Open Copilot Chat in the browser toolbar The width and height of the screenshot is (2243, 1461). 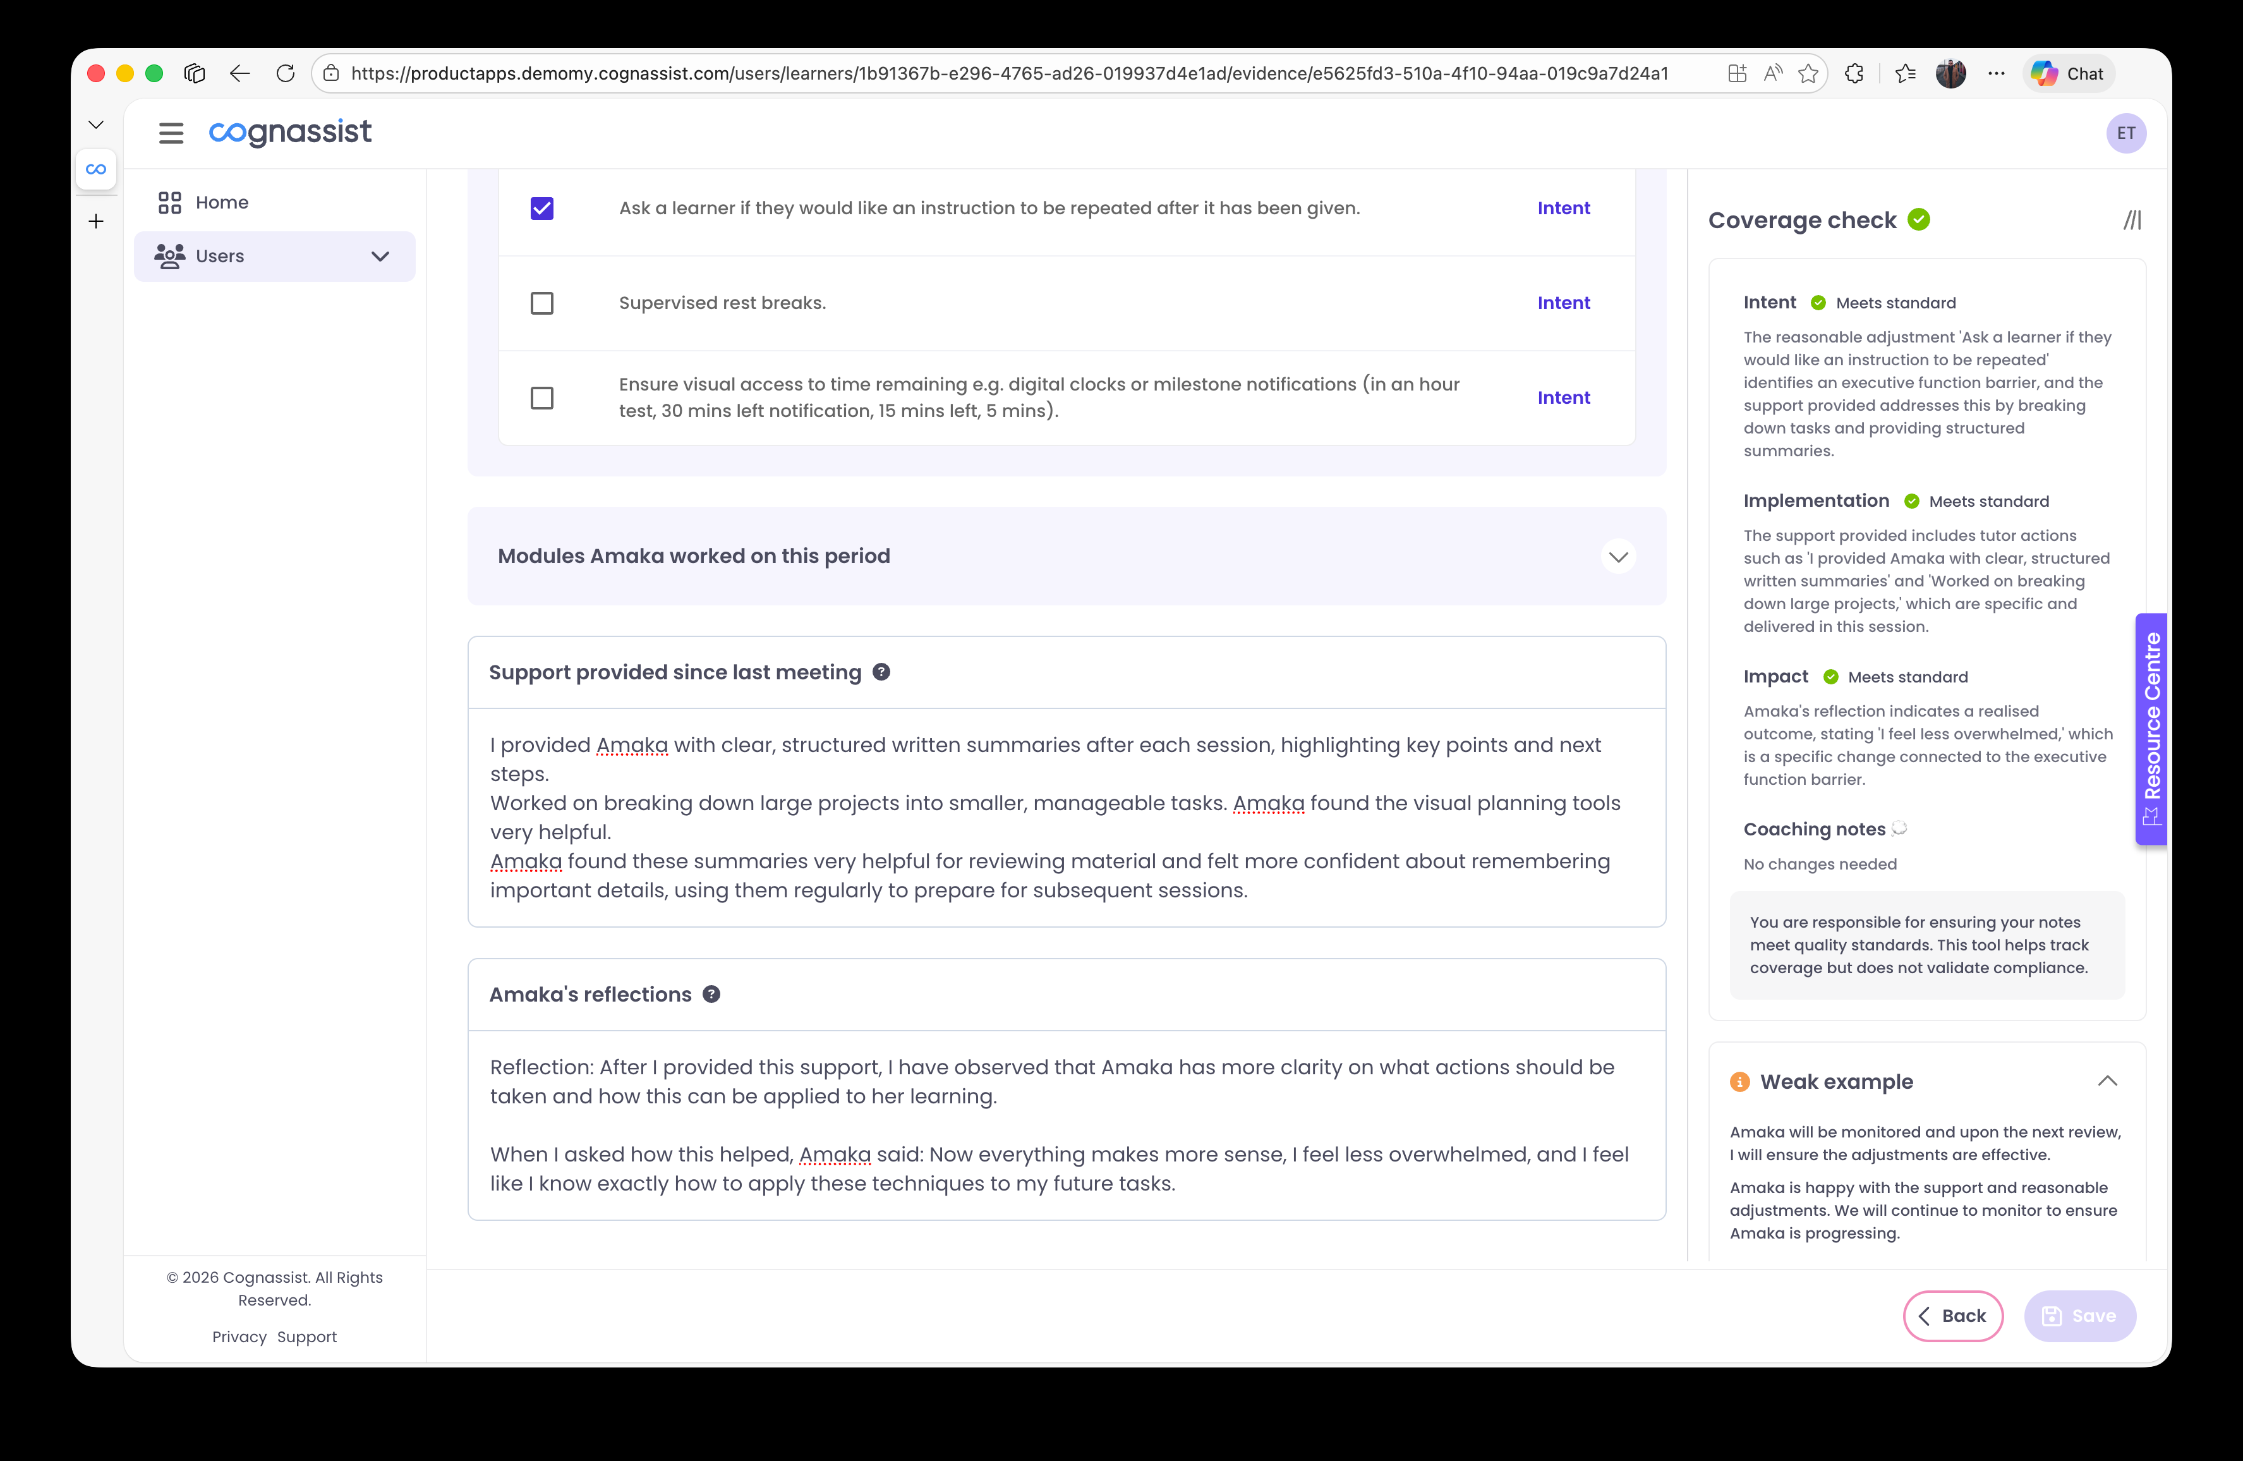tap(2068, 73)
